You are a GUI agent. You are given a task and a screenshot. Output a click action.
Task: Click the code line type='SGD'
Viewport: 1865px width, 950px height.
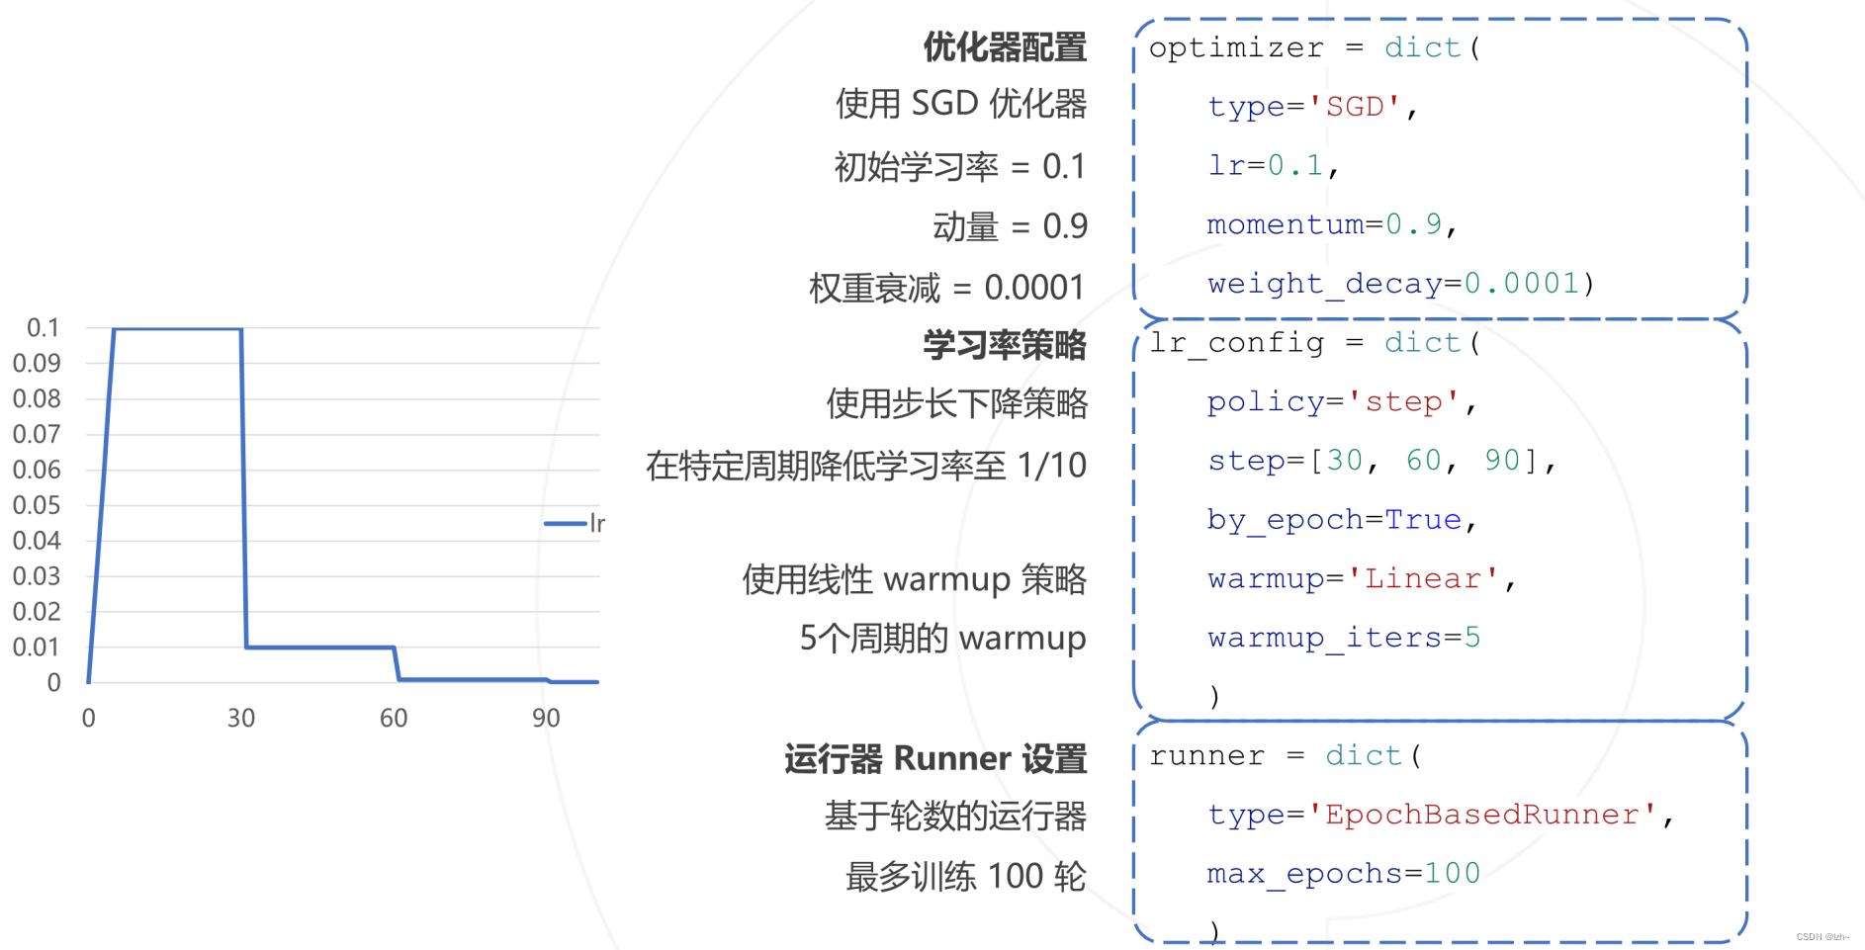pyautogui.click(x=1313, y=107)
